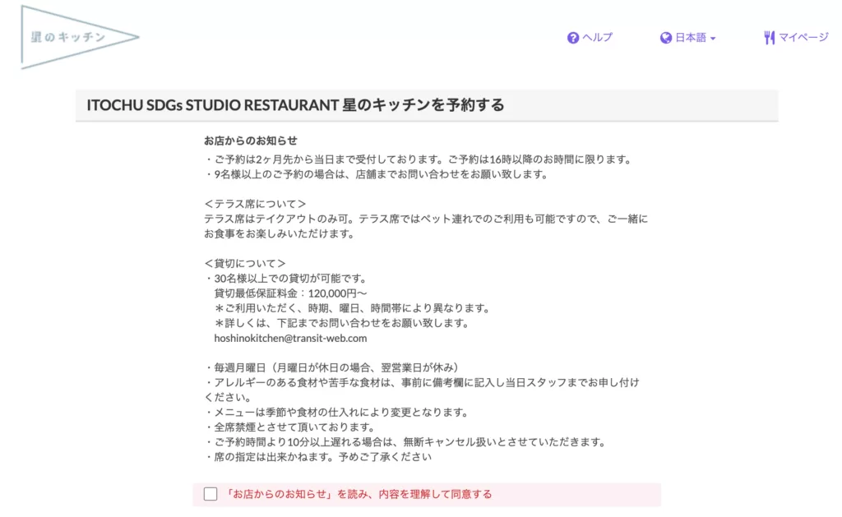This screenshot has width=842, height=517.
Task: Click the red agreement label text
Action: click(358, 494)
